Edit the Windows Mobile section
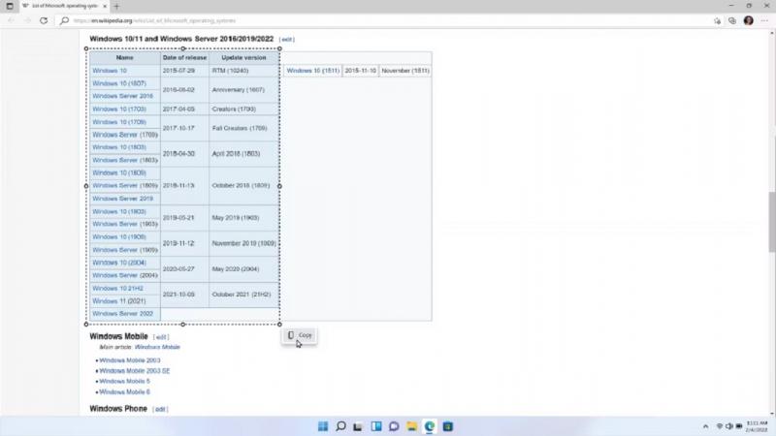The height and width of the screenshot is (436, 776). pyautogui.click(x=161, y=336)
